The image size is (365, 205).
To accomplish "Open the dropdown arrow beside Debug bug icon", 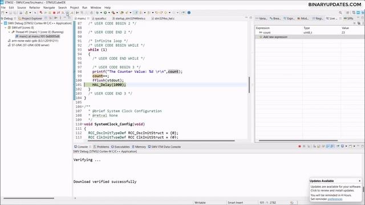I will [x=101, y=13].
